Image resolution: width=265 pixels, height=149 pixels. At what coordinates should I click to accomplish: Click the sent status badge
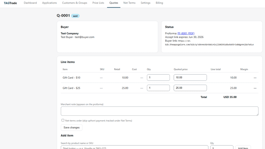75,16
